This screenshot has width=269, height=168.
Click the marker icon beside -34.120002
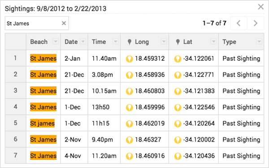(x=178, y=140)
